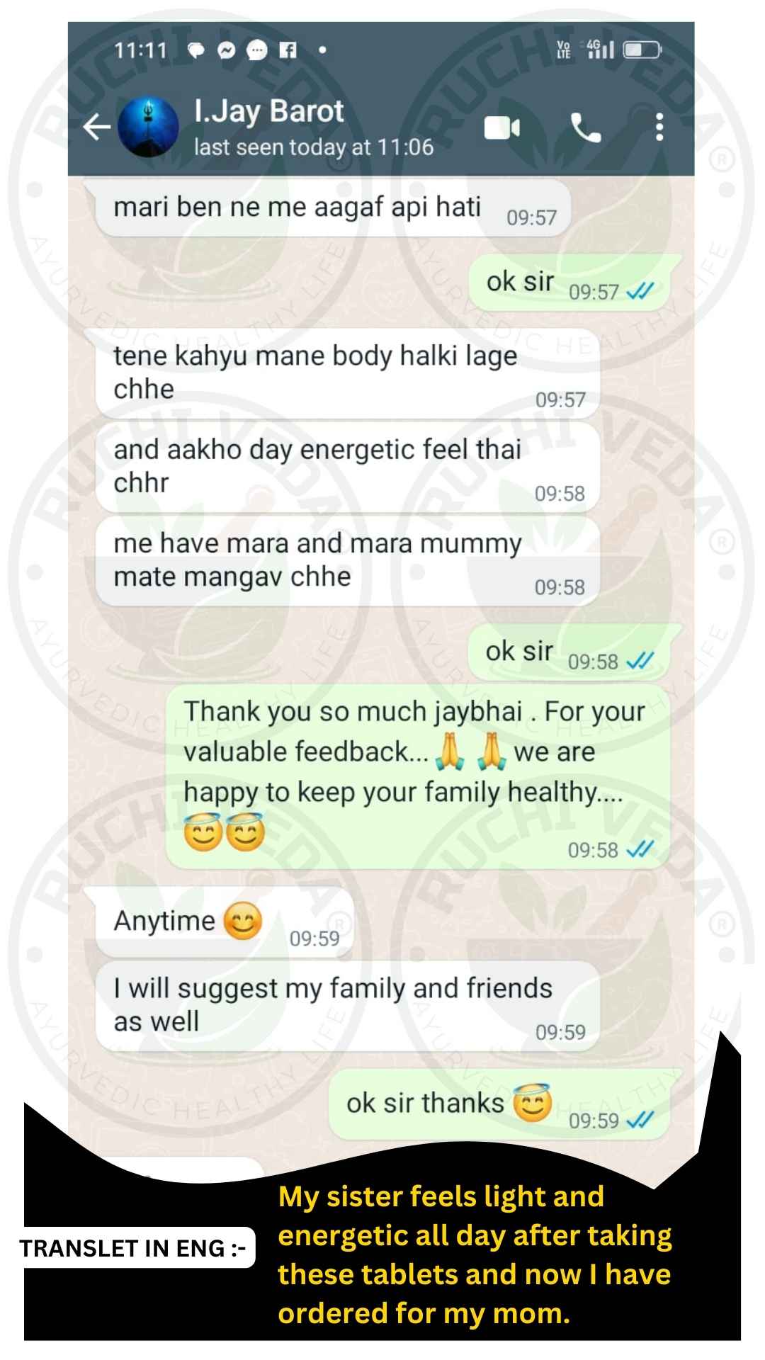Tap the chat bubble notification icon in status bar

coord(195,50)
